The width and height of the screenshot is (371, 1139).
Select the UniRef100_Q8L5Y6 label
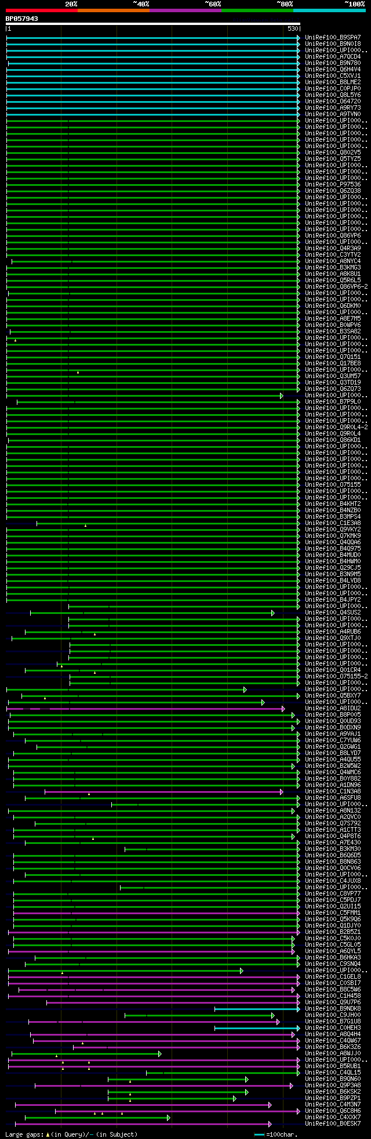coord(333,95)
